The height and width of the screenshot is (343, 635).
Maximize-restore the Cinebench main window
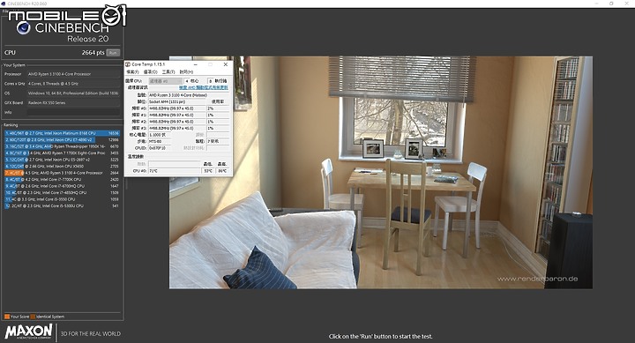pyautogui.click(x=611, y=4)
